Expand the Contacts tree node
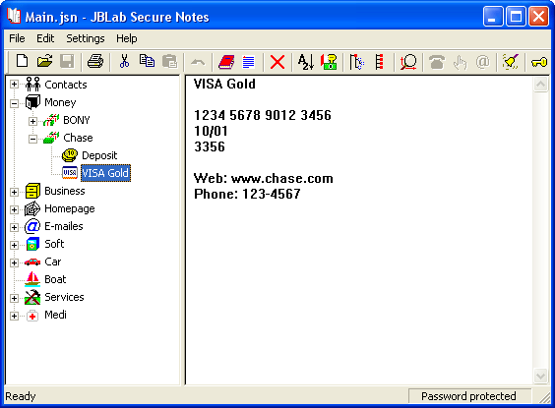This screenshot has height=408, width=555. pos(14,85)
